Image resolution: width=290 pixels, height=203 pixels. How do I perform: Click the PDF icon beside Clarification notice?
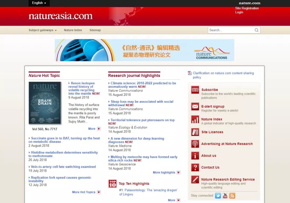click(x=190, y=73)
